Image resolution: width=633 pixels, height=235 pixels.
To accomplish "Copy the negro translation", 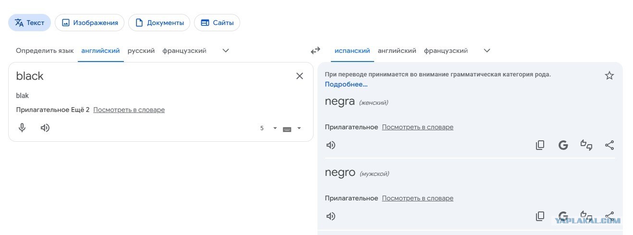I will click(540, 216).
